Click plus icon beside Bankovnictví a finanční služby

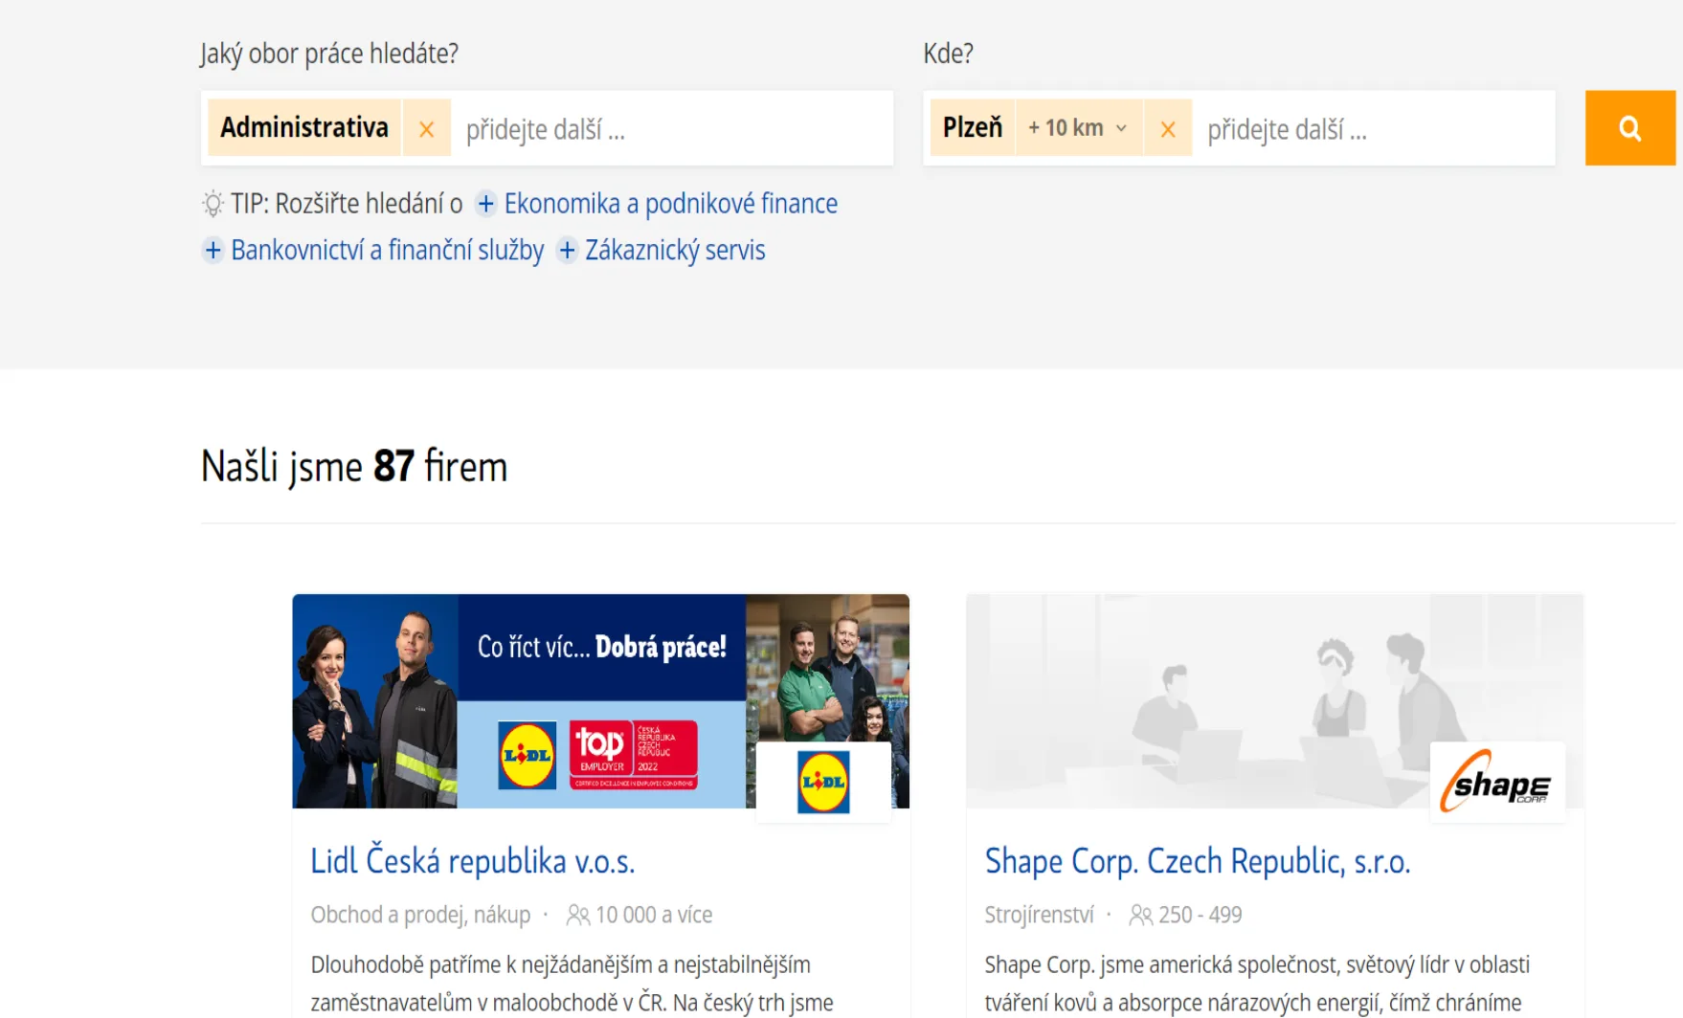[x=213, y=250]
